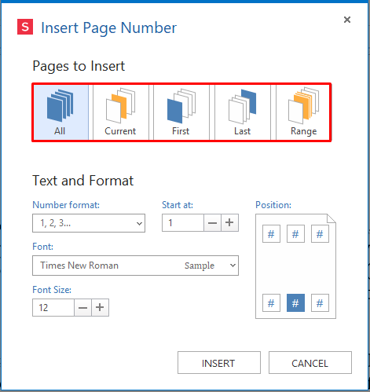The height and width of the screenshot is (392, 370).
Task: Set position to bottom-left corner
Action: 271,302
